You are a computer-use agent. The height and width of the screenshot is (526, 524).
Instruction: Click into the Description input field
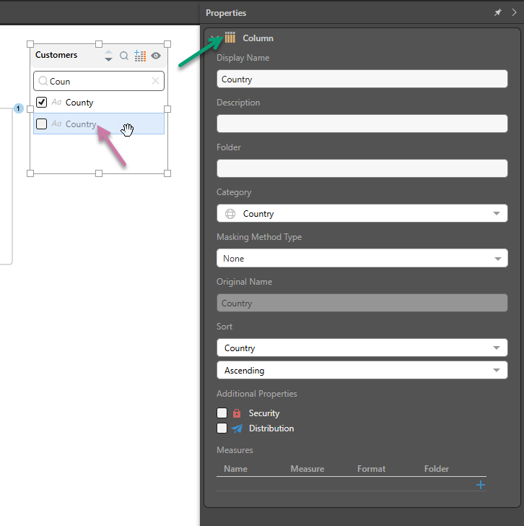coord(362,124)
